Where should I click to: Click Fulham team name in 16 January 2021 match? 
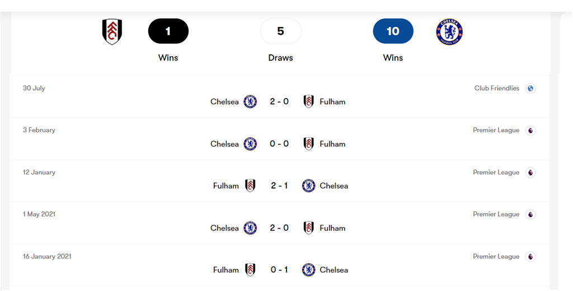226,270
